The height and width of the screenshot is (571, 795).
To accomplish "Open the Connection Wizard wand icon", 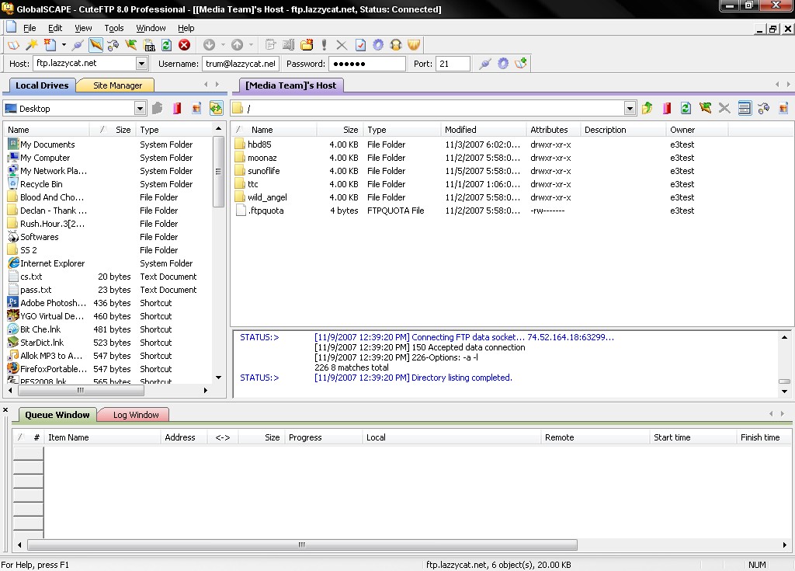I will click(x=32, y=45).
